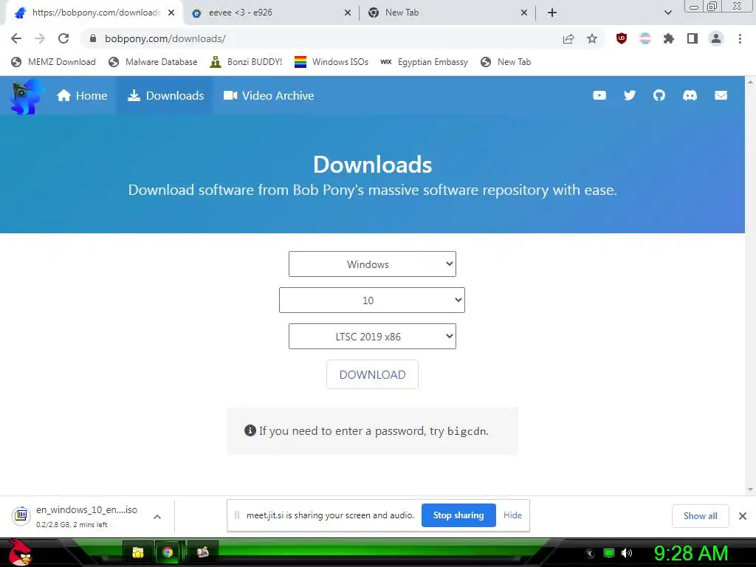756x567 pixels.
Task: Open Video Archive in site navigation
Action: pos(269,95)
